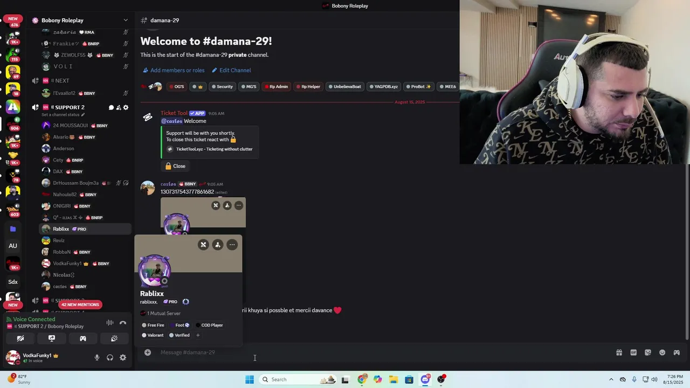Add friend icon on Rablixx profile popup
The image size is (690, 388).
click(x=218, y=245)
